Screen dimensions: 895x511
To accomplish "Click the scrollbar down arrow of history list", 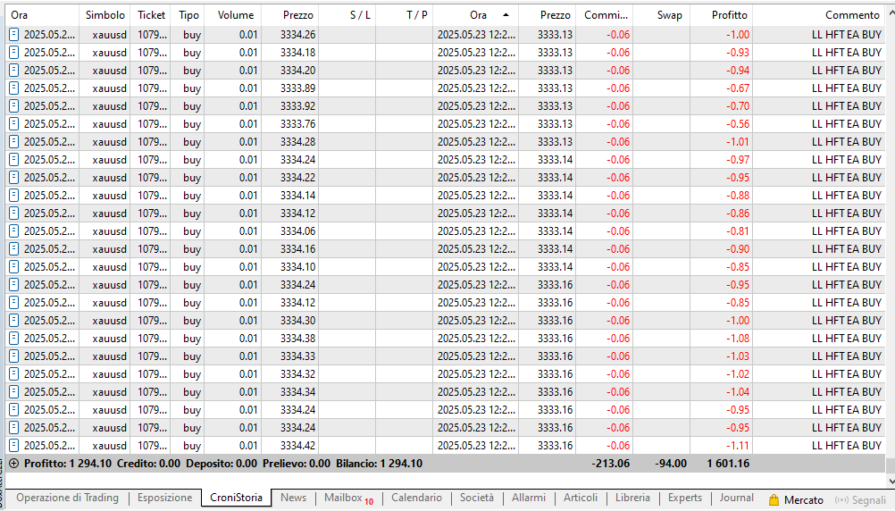I will pyautogui.click(x=891, y=481).
